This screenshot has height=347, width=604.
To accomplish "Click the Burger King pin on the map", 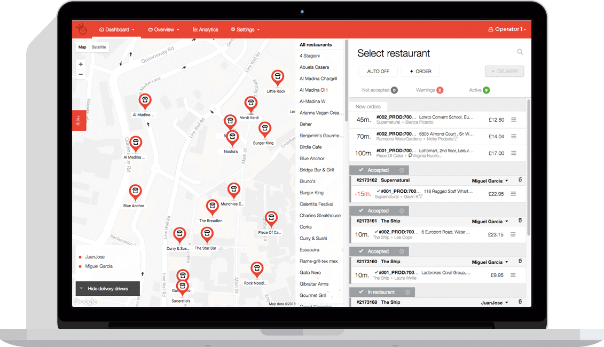I will click(x=265, y=130).
